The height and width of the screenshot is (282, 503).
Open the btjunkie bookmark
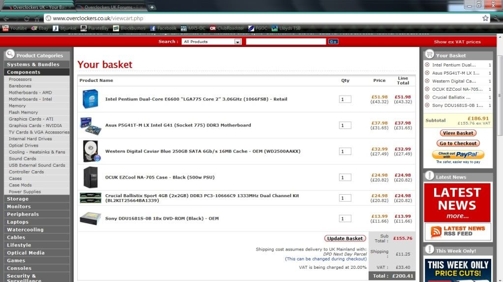pyautogui.click(x=64, y=28)
